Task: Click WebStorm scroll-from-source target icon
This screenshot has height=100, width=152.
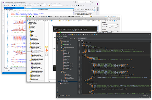Action: pyautogui.click(x=70, y=39)
